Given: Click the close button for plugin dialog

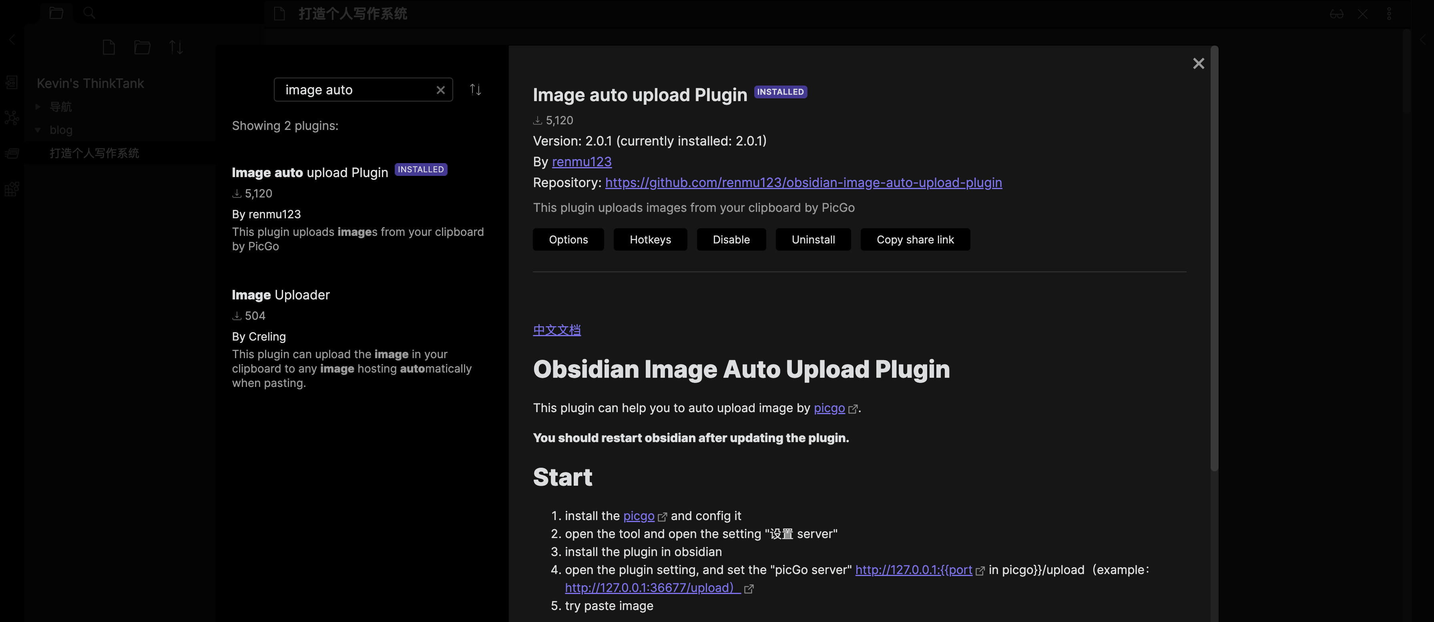Looking at the screenshot, I should (x=1199, y=64).
